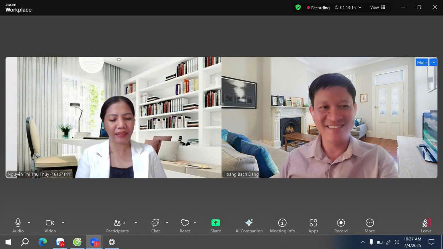443x249 pixels.
Task: Open three-dot options on Hoàng Bạch Đằng's tile
Action: pyautogui.click(x=433, y=63)
